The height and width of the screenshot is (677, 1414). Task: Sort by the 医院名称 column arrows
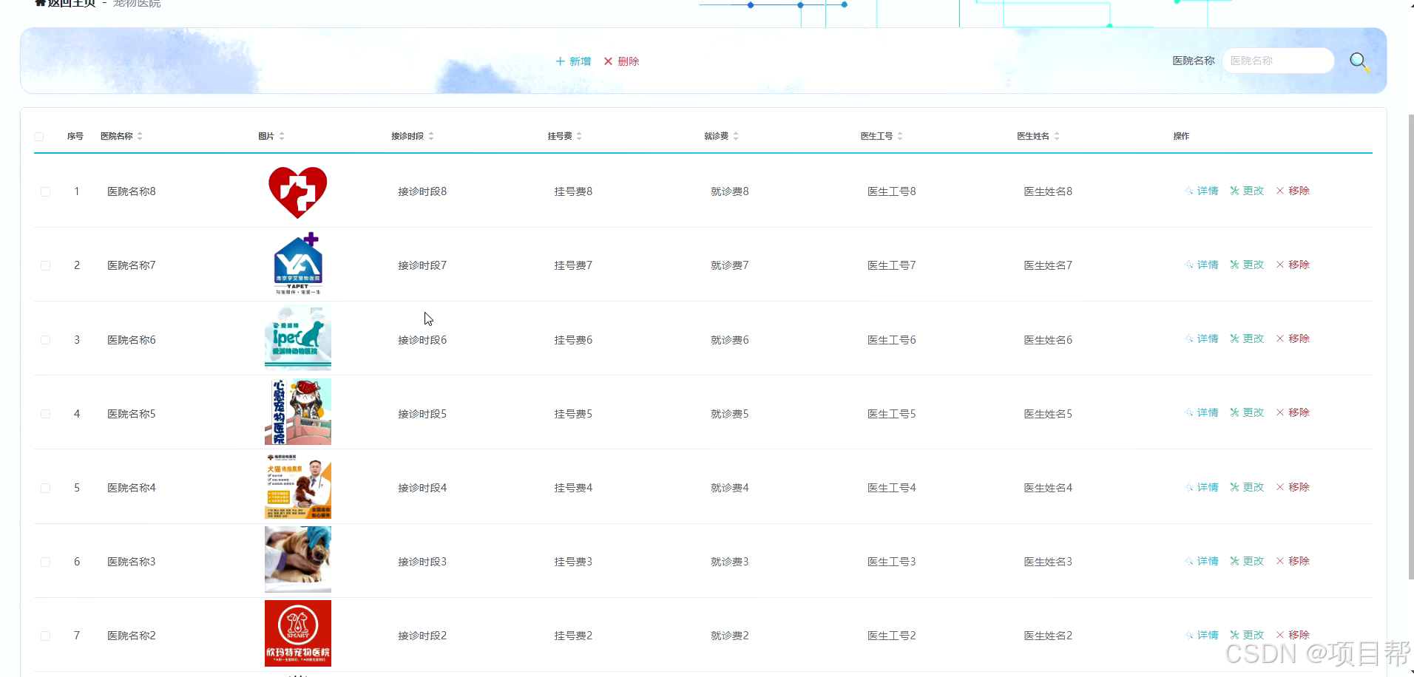coord(140,136)
